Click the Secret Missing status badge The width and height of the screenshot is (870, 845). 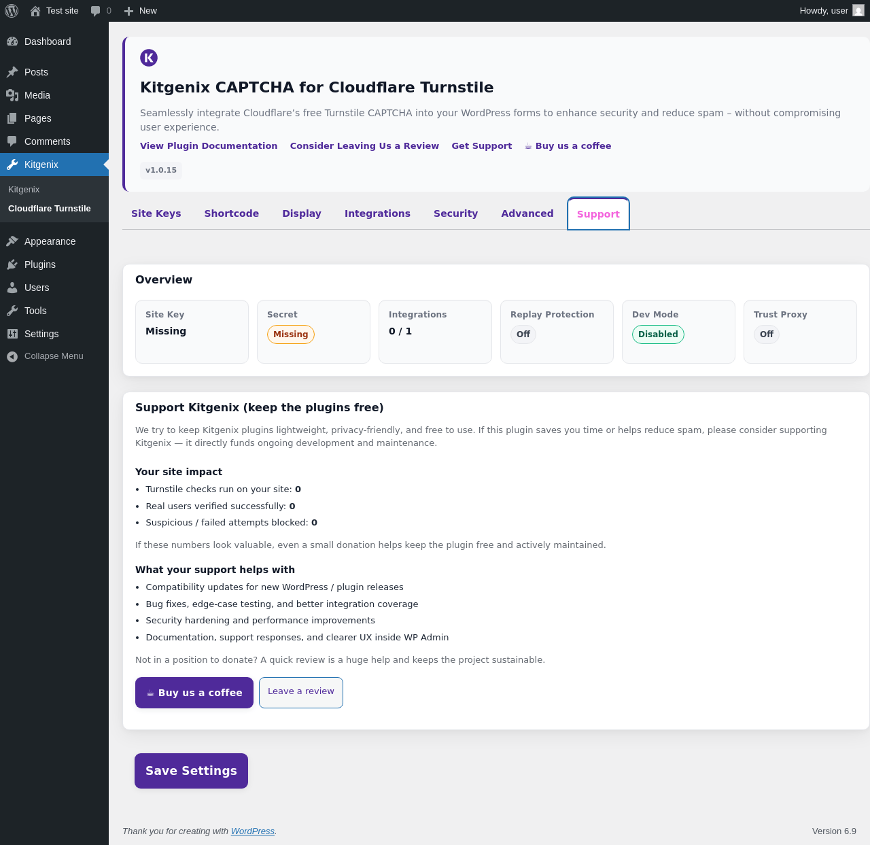(x=291, y=334)
